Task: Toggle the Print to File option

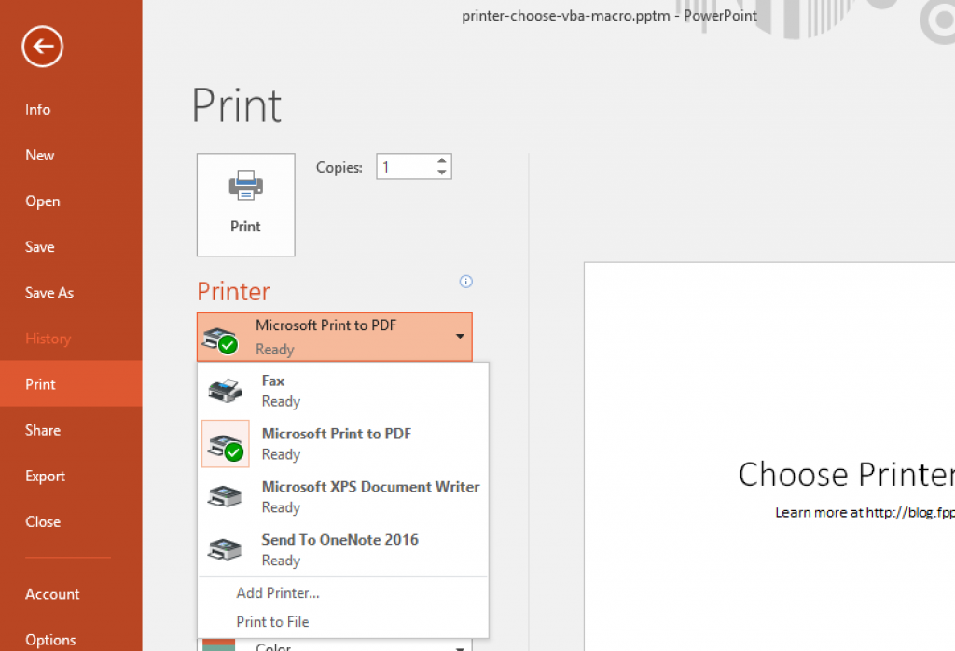Action: (272, 621)
